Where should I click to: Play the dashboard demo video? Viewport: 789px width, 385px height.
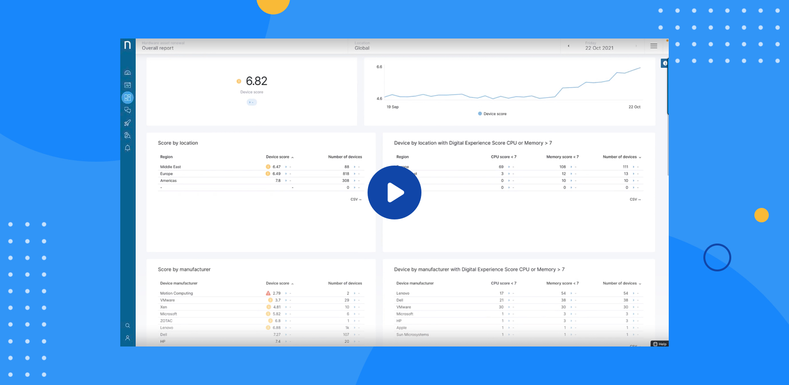pos(394,192)
